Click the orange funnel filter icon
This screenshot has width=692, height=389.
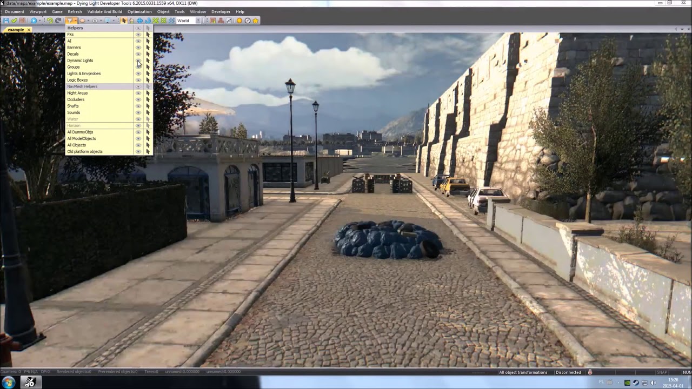pos(69,21)
